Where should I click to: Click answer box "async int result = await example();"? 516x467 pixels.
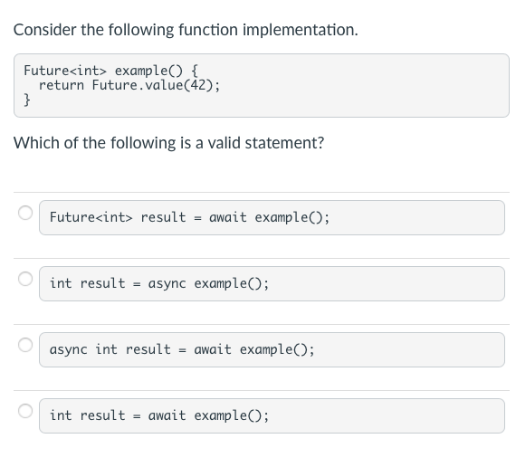click(272, 350)
